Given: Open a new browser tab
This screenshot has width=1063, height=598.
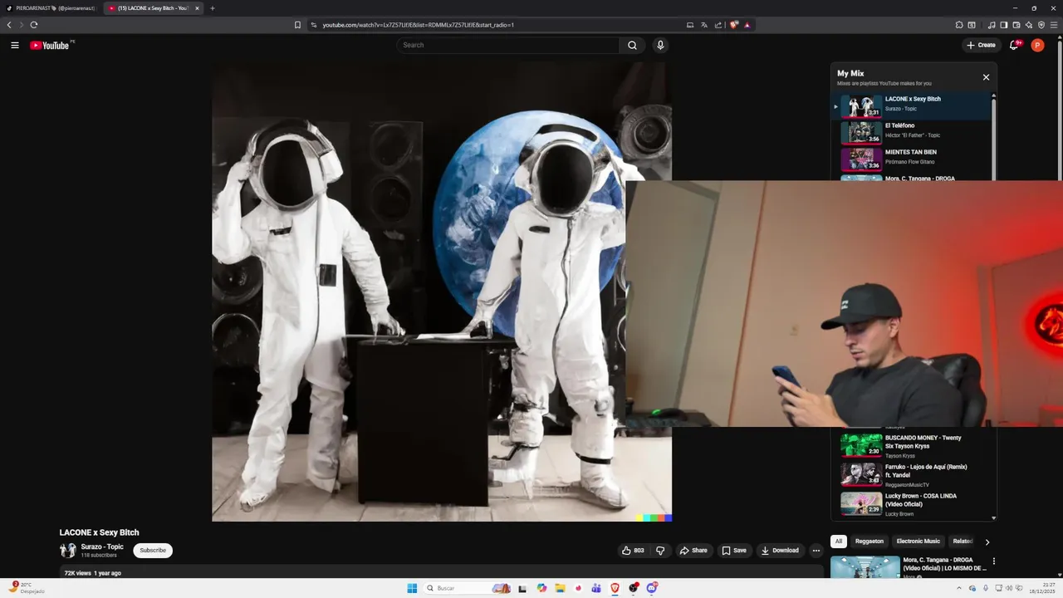Looking at the screenshot, I should point(213,8).
